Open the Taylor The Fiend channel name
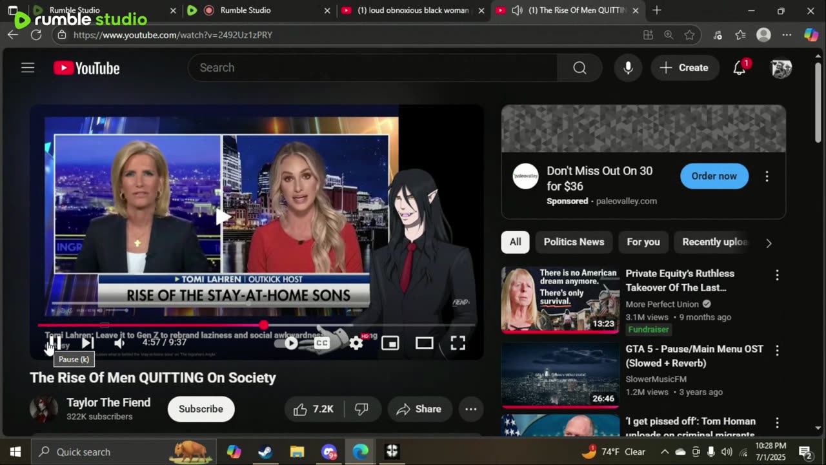 pos(108,402)
